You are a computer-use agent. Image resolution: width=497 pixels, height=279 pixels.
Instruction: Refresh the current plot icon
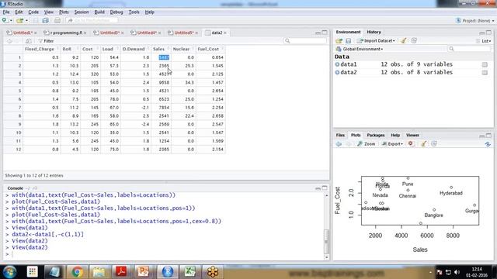pos(434,144)
